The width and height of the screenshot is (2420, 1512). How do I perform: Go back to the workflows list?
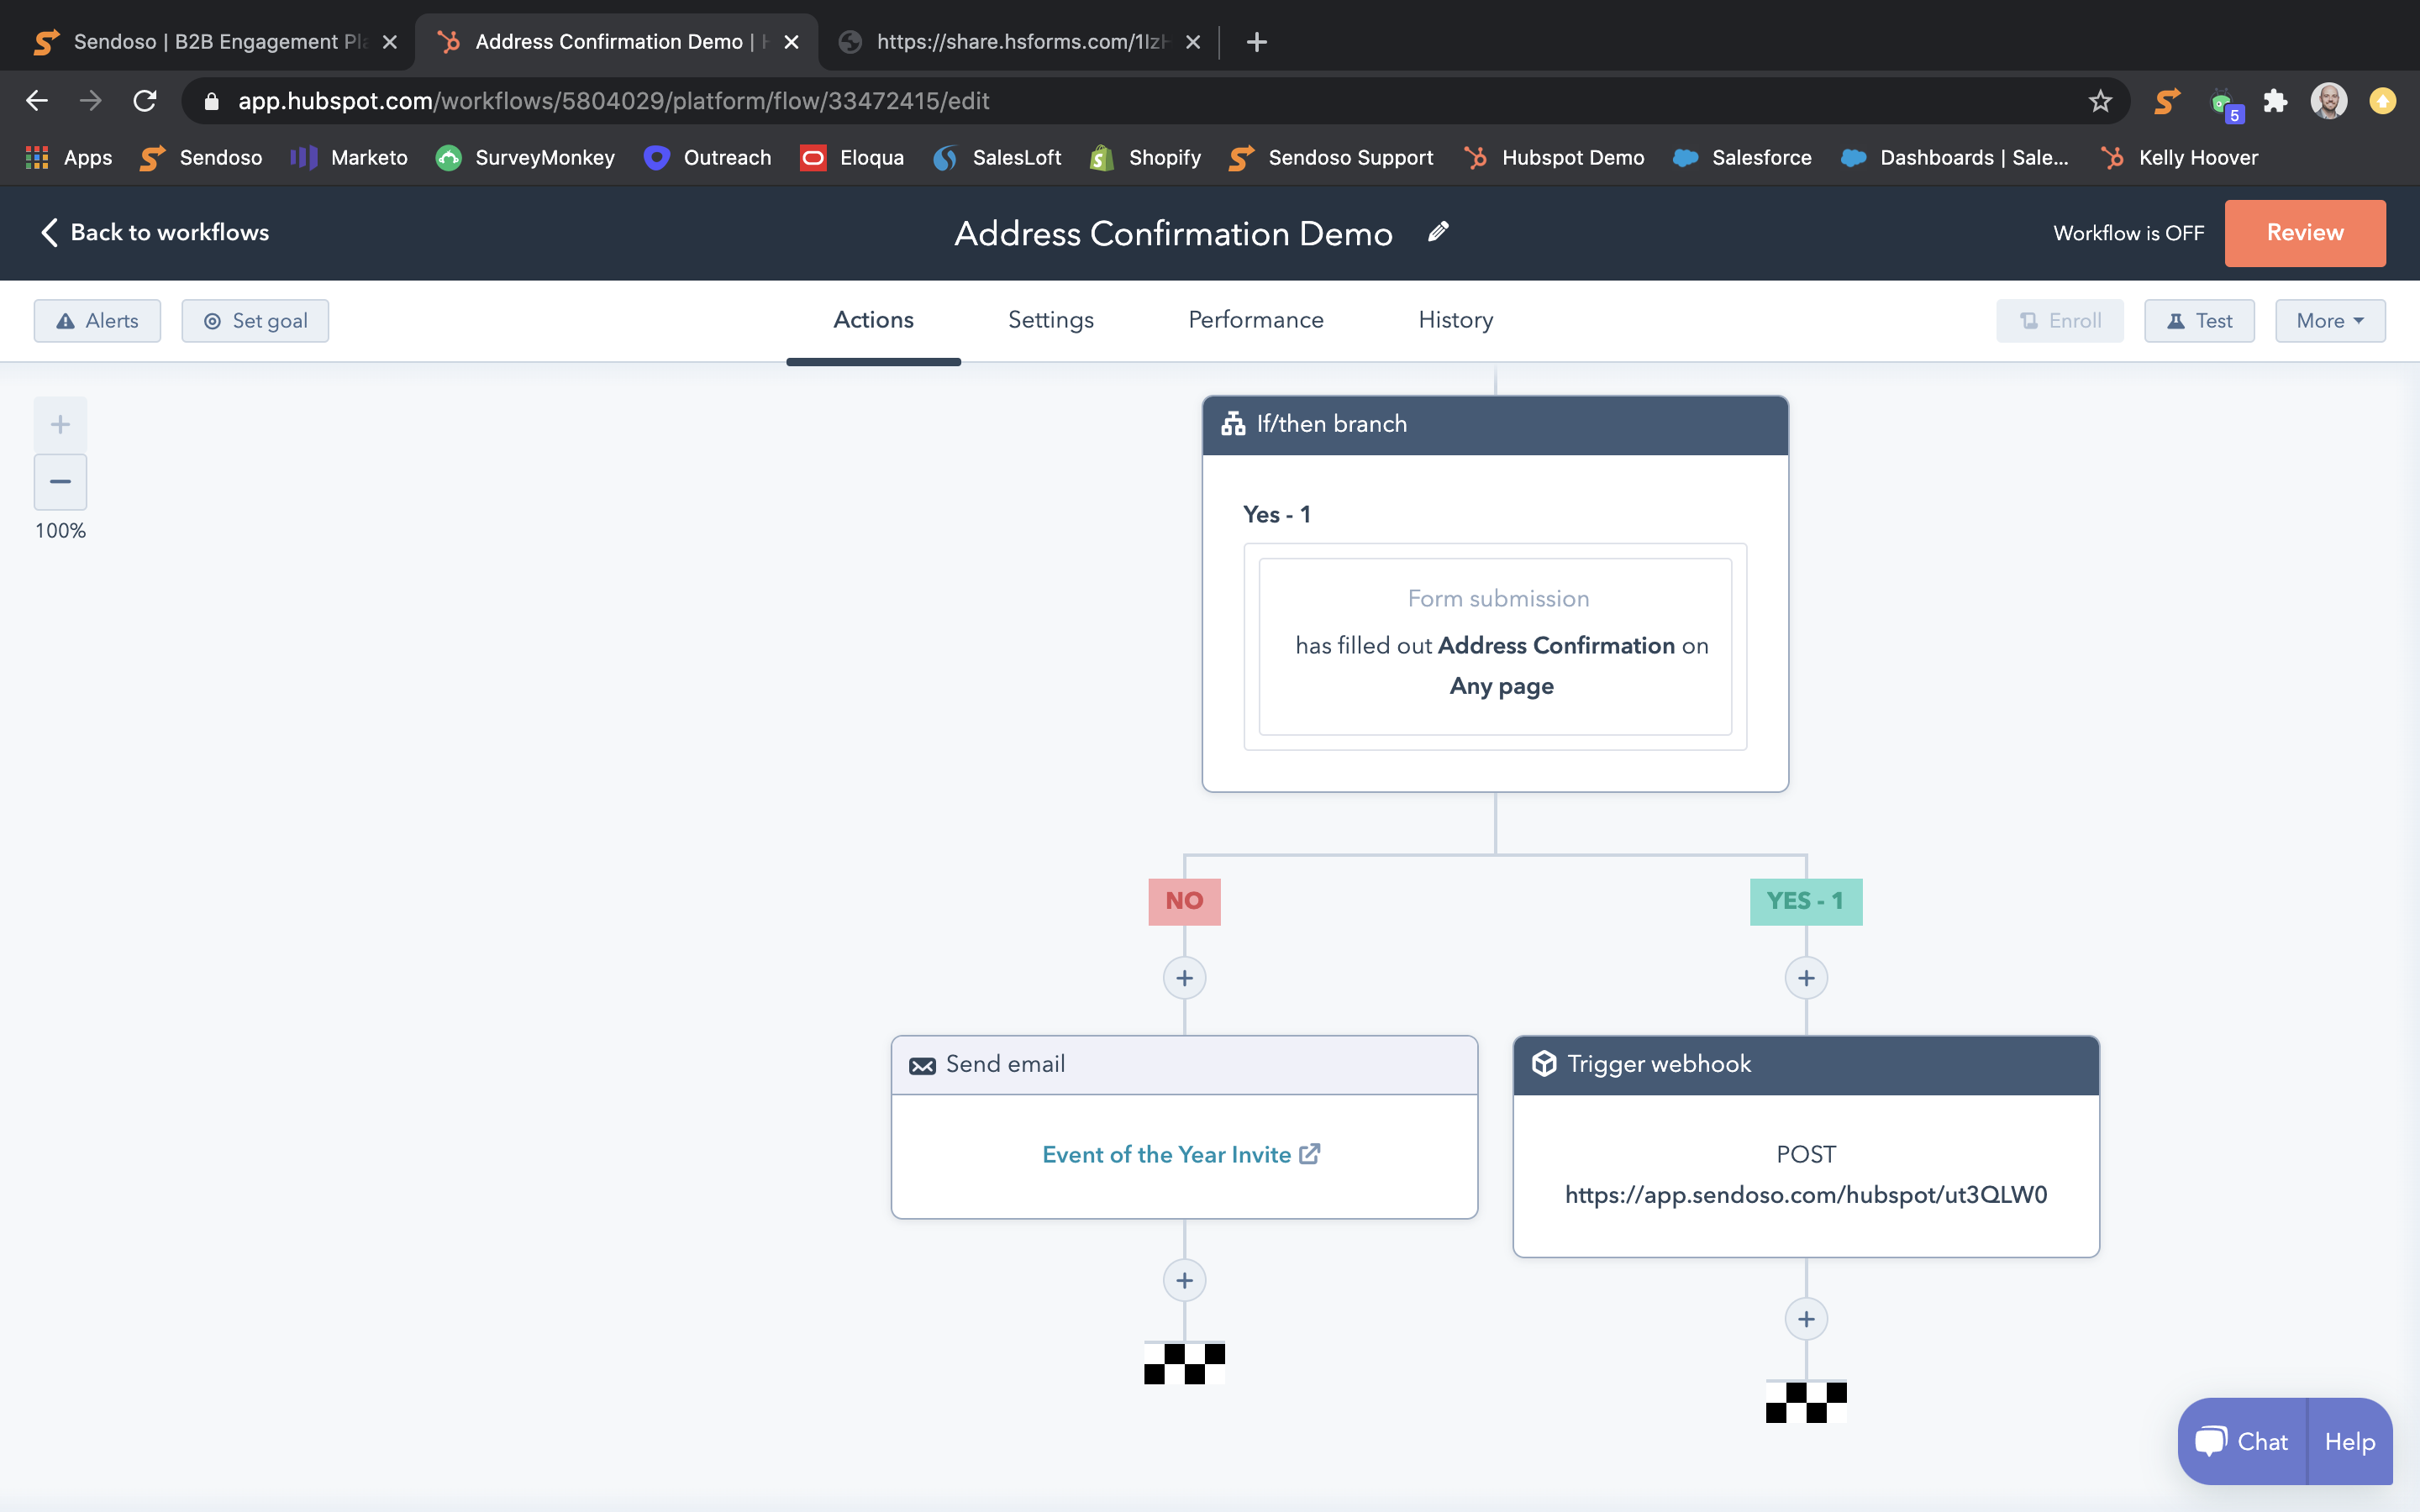click(155, 232)
